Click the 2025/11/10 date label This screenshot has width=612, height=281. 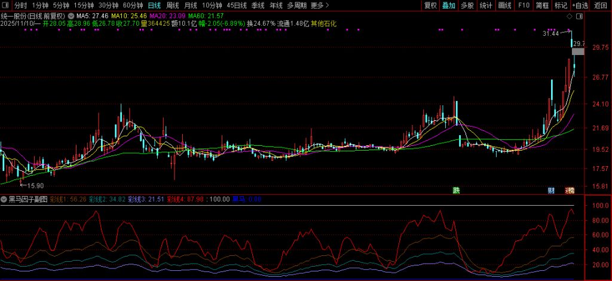point(17,23)
